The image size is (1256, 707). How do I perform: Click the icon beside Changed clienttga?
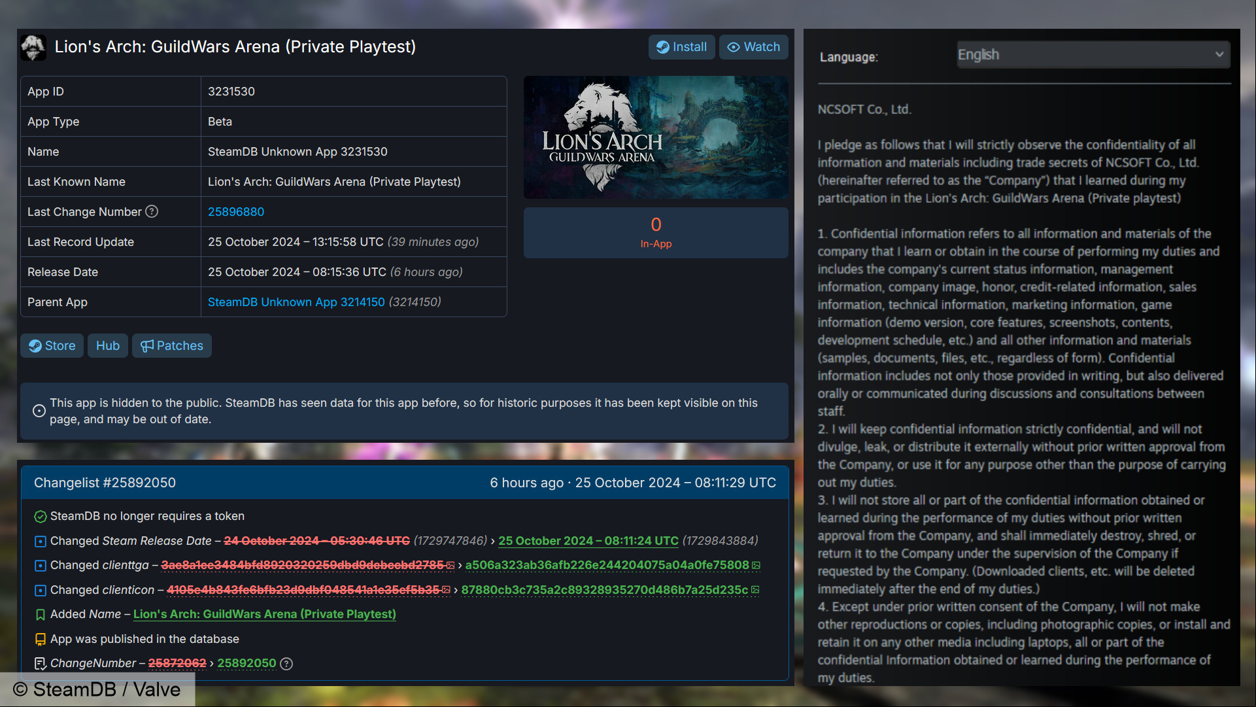(40, 566)
